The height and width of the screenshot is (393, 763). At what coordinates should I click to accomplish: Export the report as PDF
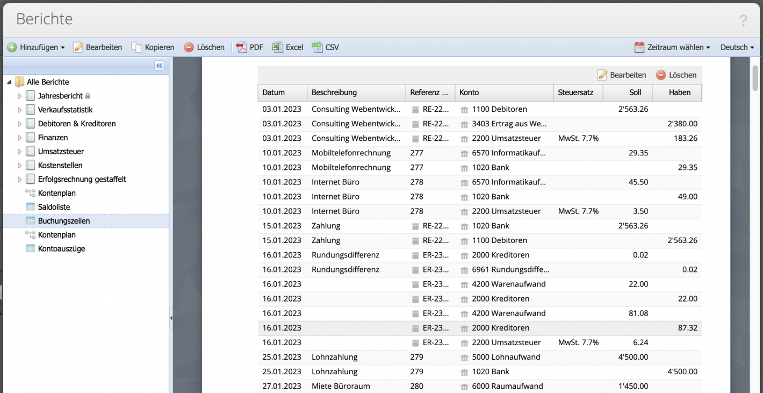[x=249, y=47]
